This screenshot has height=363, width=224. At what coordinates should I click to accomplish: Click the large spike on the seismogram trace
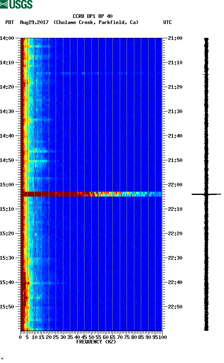[206, 194]
